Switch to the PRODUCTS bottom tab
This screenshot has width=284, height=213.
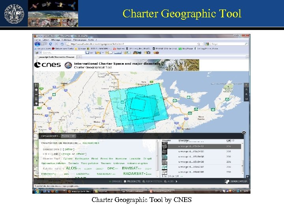[x=132, y=181]
